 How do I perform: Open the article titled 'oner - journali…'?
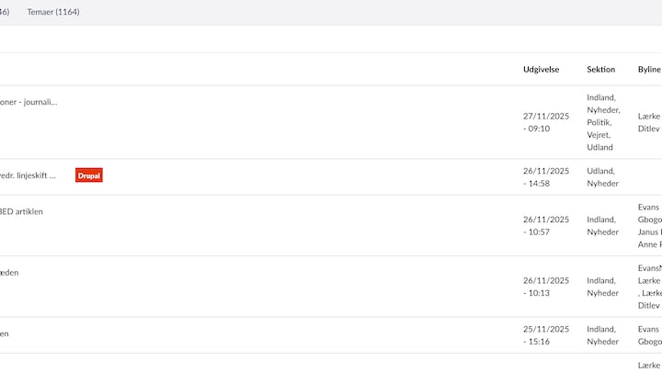click(x=28, y=102)
